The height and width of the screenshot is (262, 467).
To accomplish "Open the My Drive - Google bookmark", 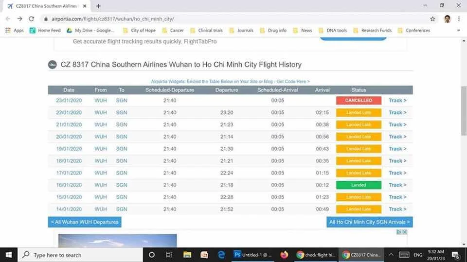I will [x=90, y=30].
